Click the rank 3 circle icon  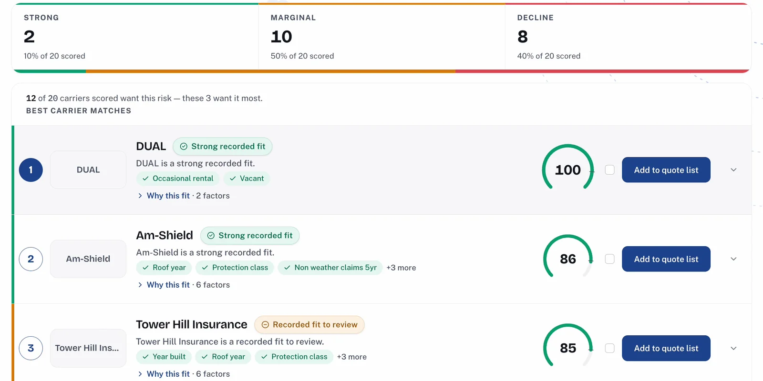(31, 348)
